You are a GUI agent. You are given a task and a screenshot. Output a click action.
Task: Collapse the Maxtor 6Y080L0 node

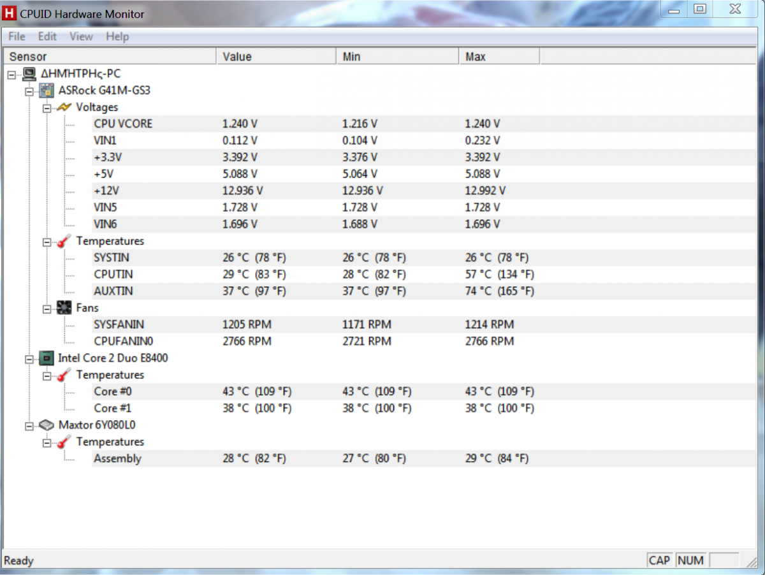29,425
